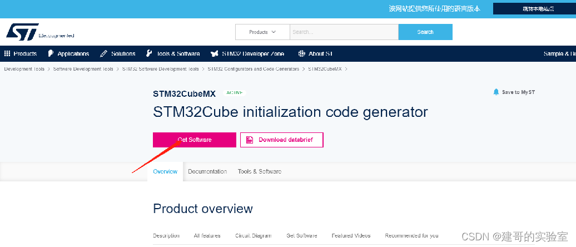Click STM32CubeMX breadcrumb

[x=325, y=69]
